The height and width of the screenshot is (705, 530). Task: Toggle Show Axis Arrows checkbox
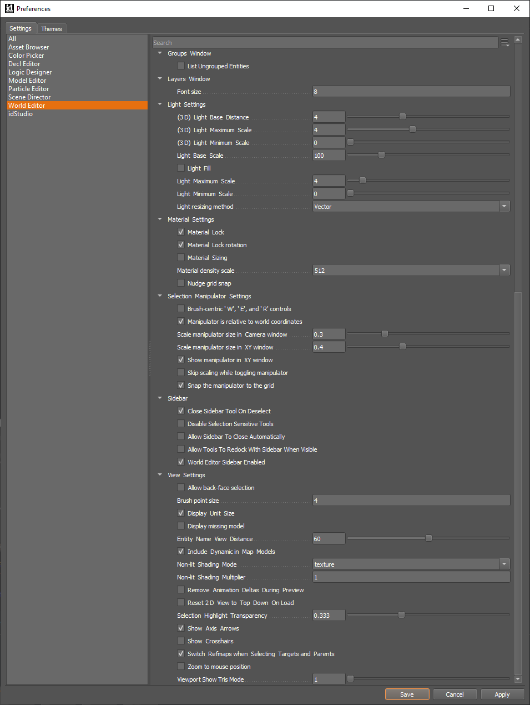pyautogui.click(x=181, y=628)
